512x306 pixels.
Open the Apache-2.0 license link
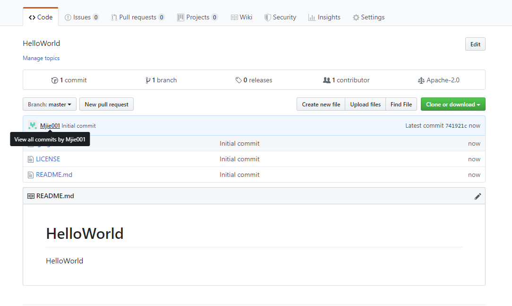click(x=438, y=80)
